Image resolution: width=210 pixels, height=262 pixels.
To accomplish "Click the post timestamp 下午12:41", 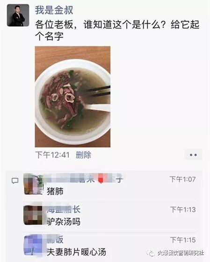I will [x=52, y=155].
